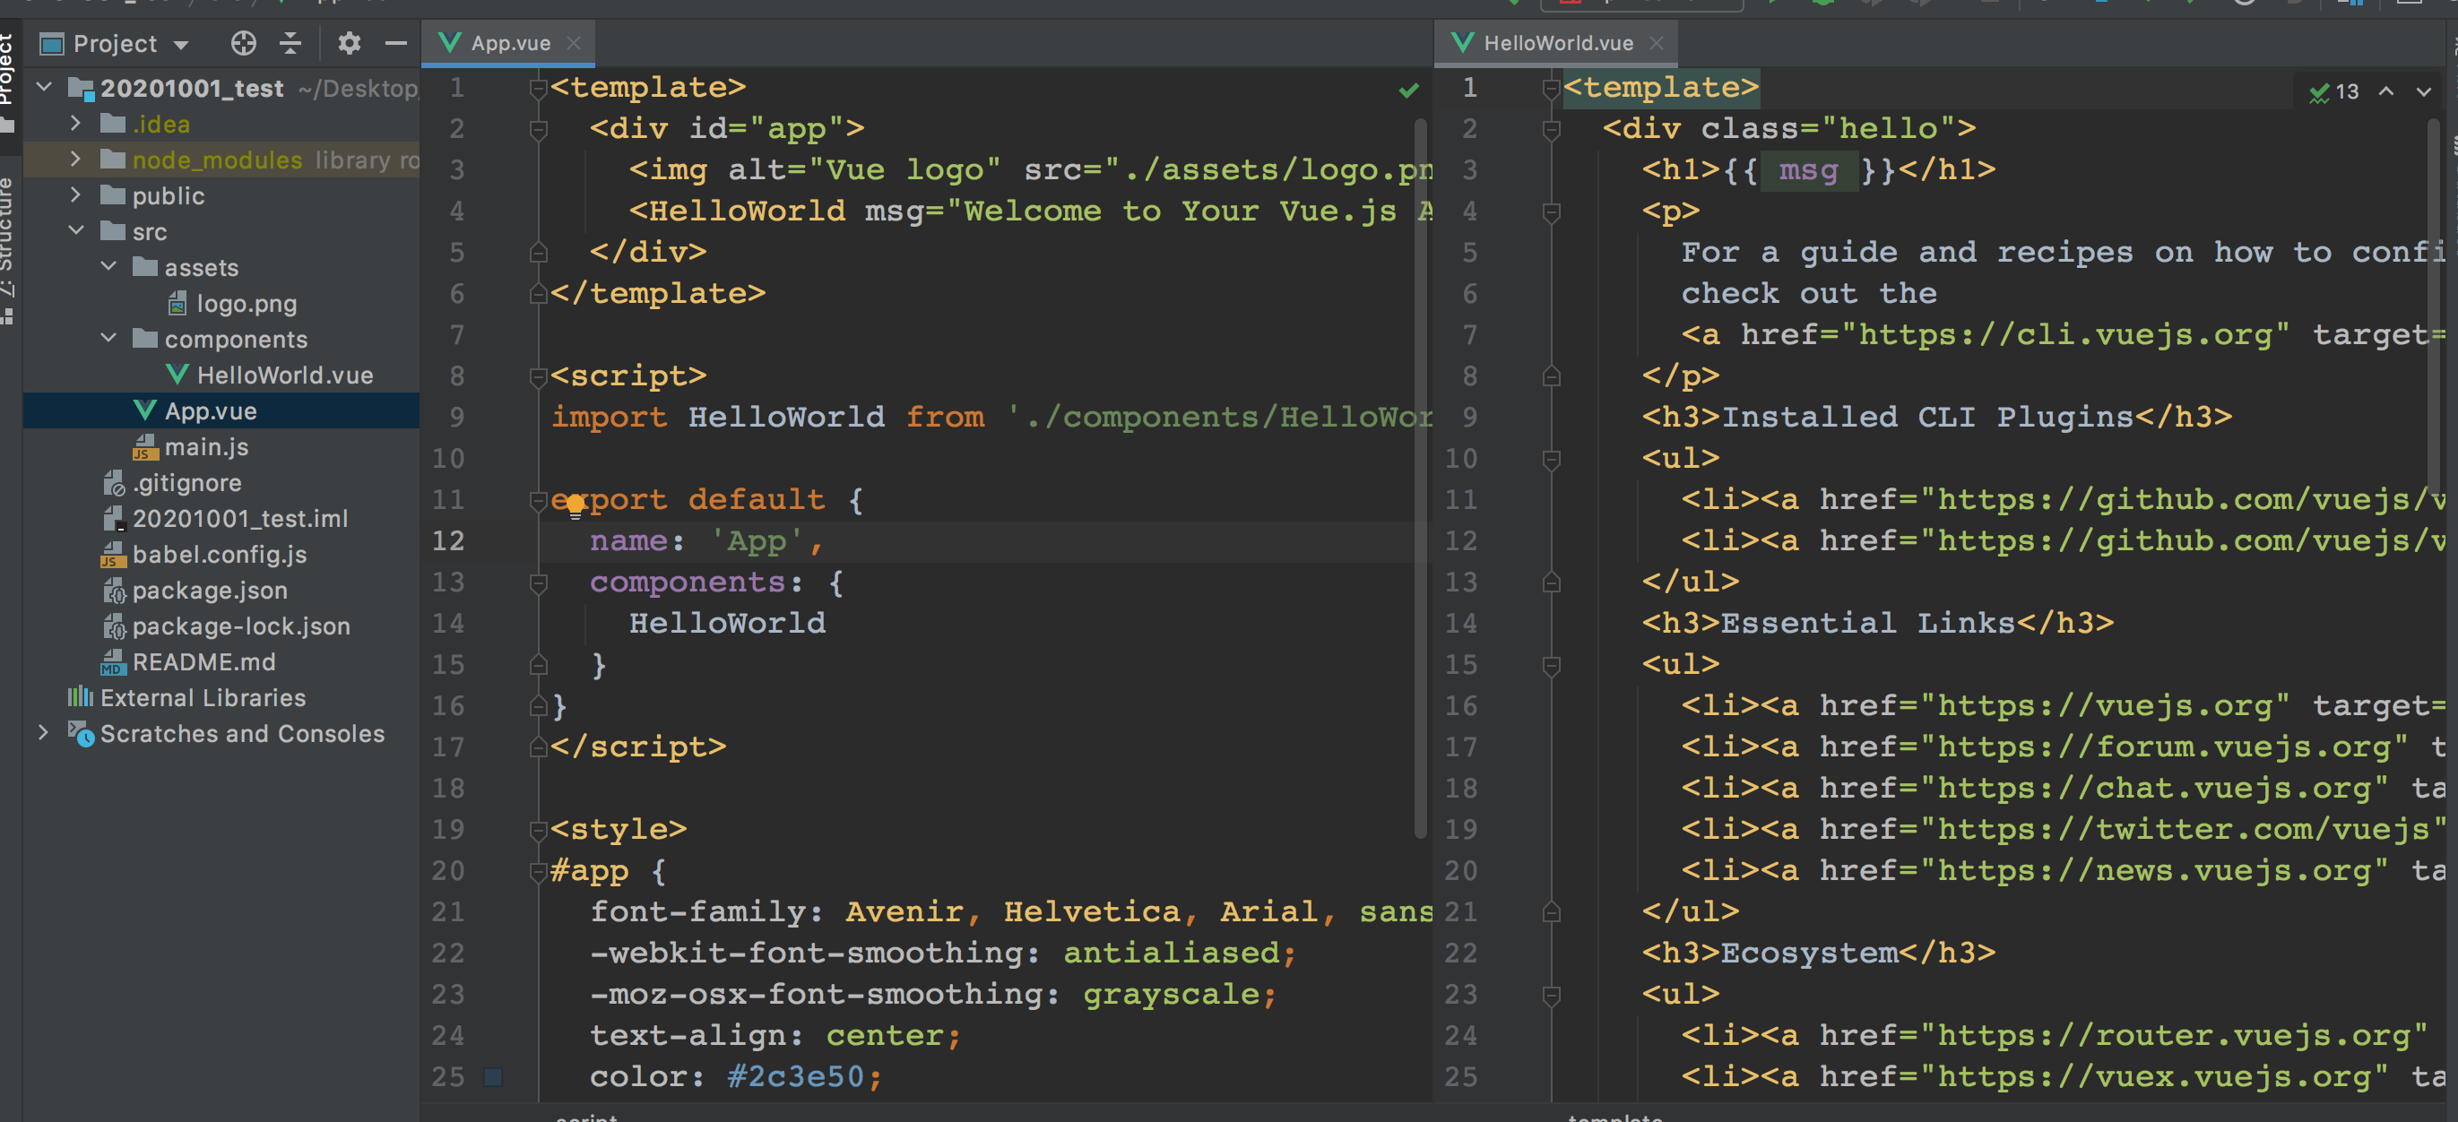Click line number 12 in App.vue gutter
The image size is (2458, 1122).
[x=448, y=541]
